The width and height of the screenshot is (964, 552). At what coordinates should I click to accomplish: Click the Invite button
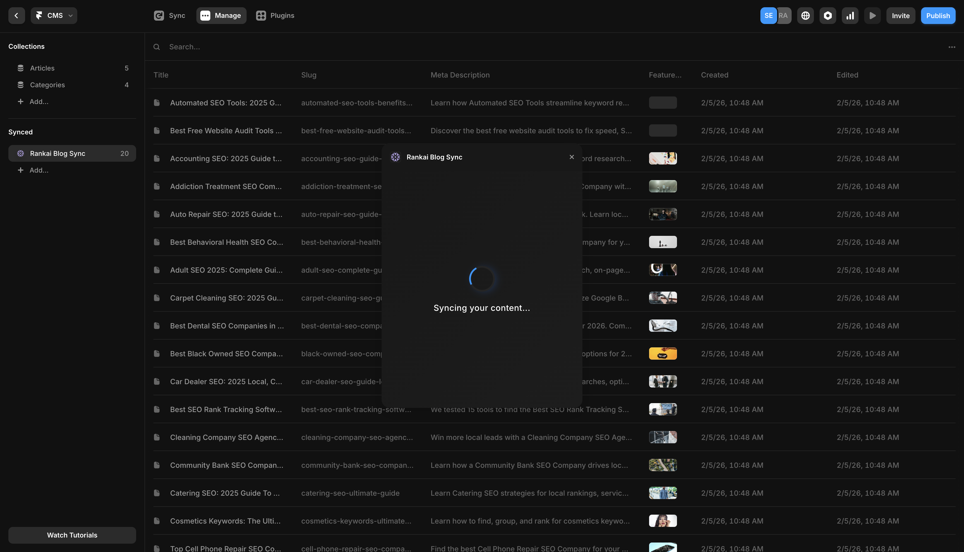901,16
